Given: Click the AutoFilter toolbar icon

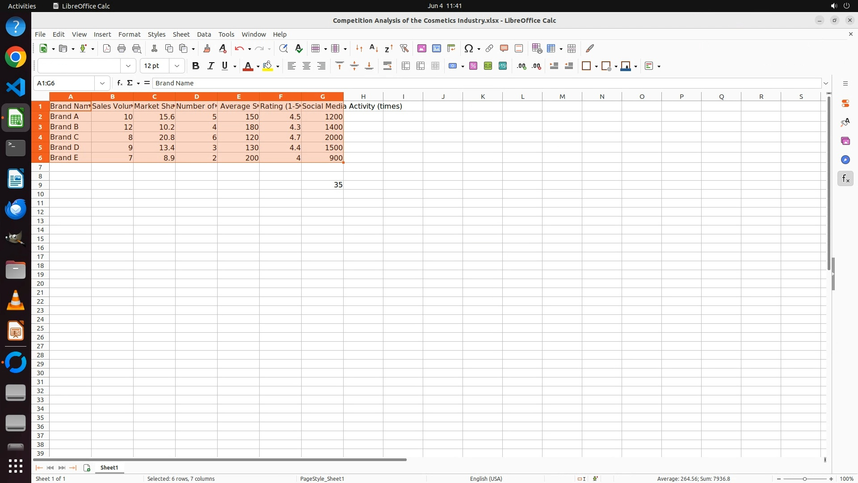Looking at the screenshot, I should pyautogui.click(x=404, y=48).
